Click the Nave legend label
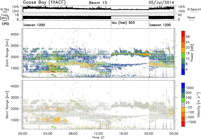 pos(191,17)
